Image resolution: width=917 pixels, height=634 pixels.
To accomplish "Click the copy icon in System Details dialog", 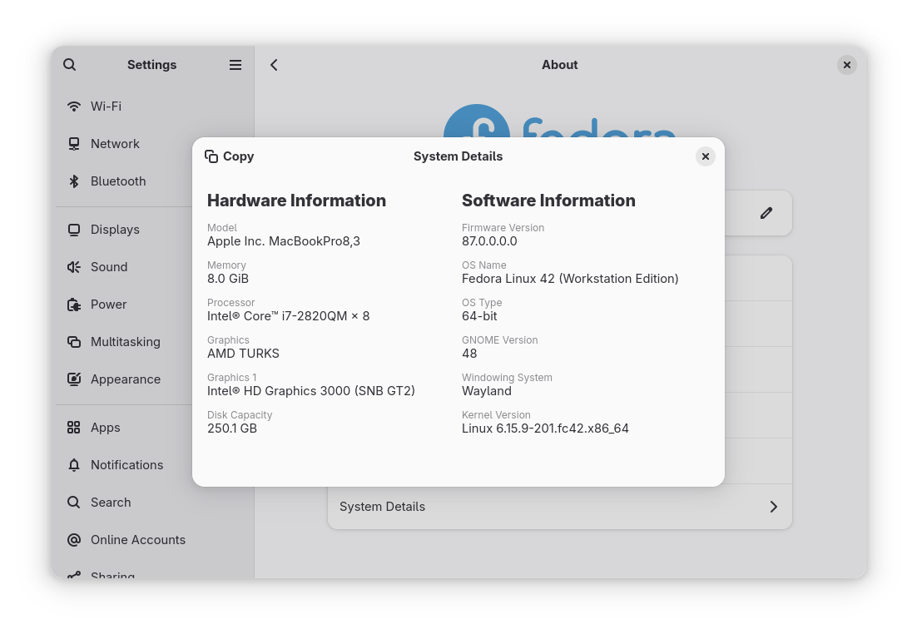I will (x=211, y=156).
